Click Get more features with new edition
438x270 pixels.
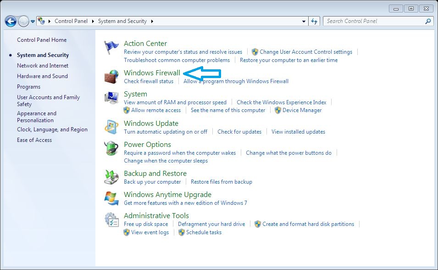pyautogui.click(x=185, y=203)
